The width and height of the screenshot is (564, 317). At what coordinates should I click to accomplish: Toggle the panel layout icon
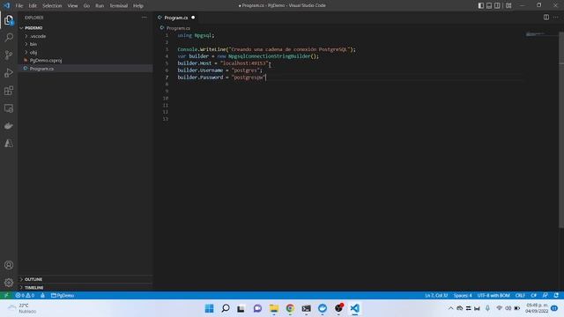pyautogui.click(x=489, y=5)
